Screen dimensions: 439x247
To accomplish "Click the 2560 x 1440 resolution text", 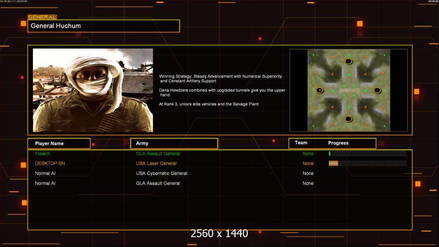I will 219,233.
